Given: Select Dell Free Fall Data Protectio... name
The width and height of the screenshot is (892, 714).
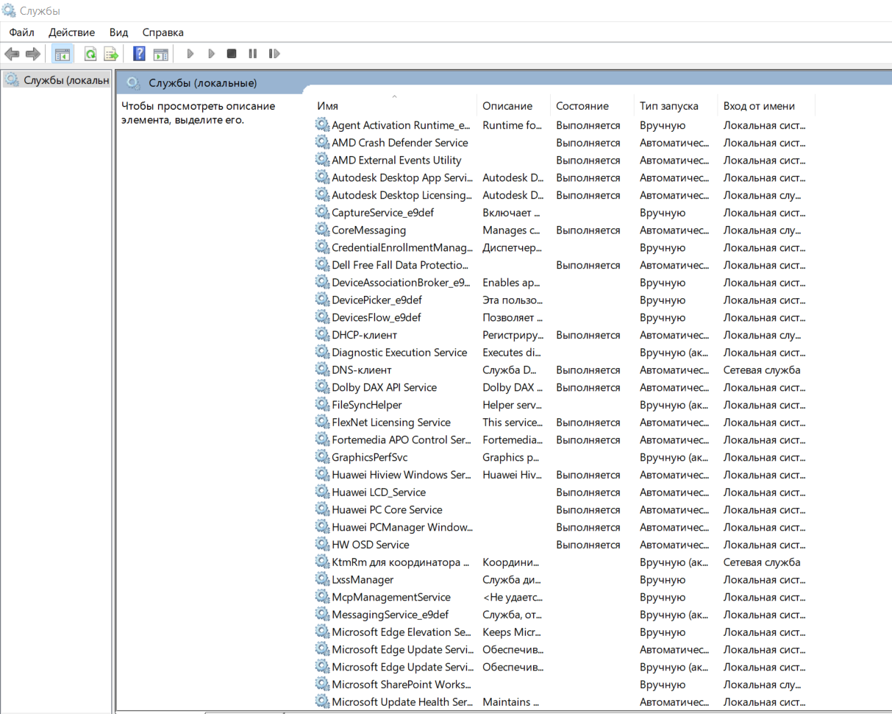Looking at the screenshot, I should pos(401,265).
